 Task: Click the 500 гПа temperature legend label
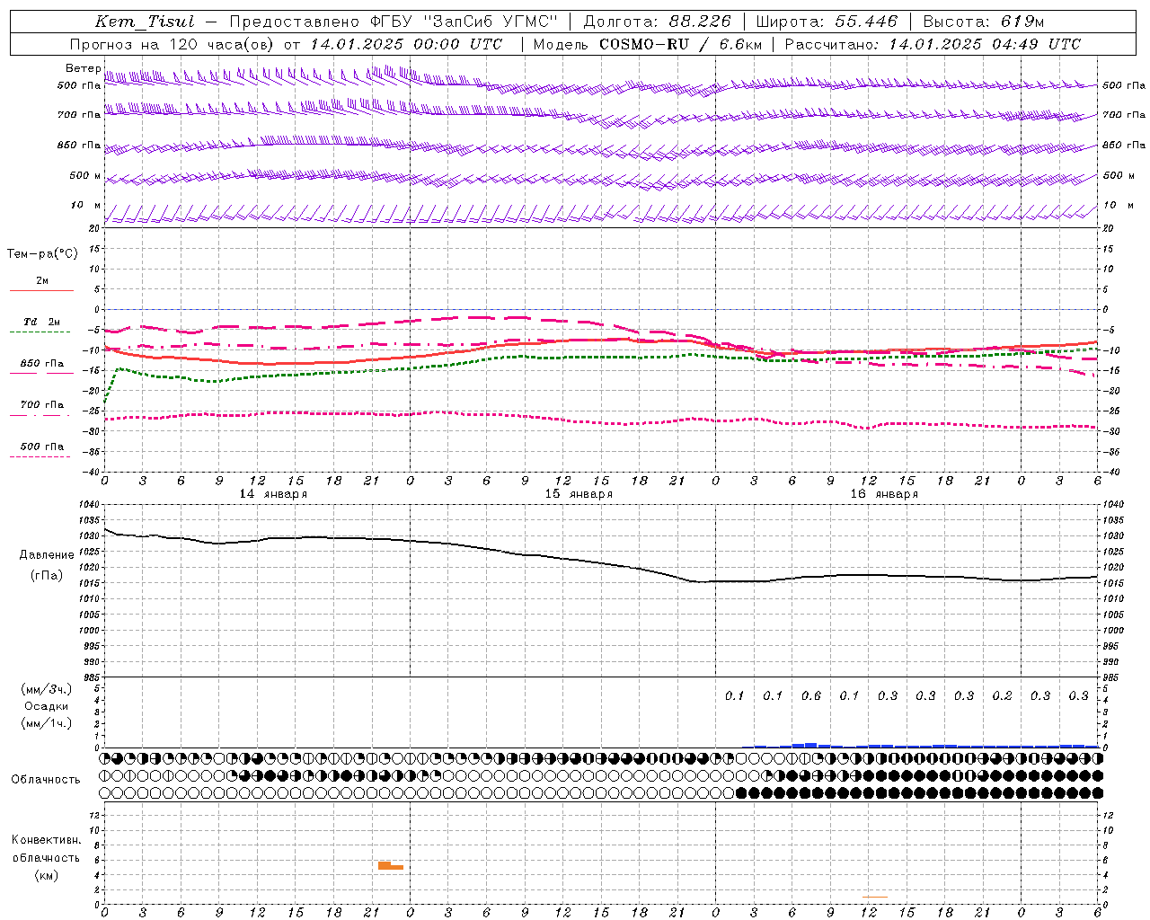point(42,446)
